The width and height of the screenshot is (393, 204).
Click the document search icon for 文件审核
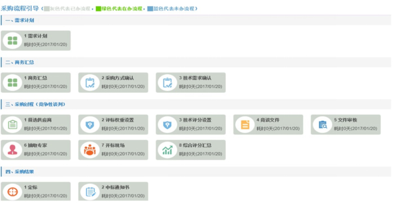(x=323, y=125)
